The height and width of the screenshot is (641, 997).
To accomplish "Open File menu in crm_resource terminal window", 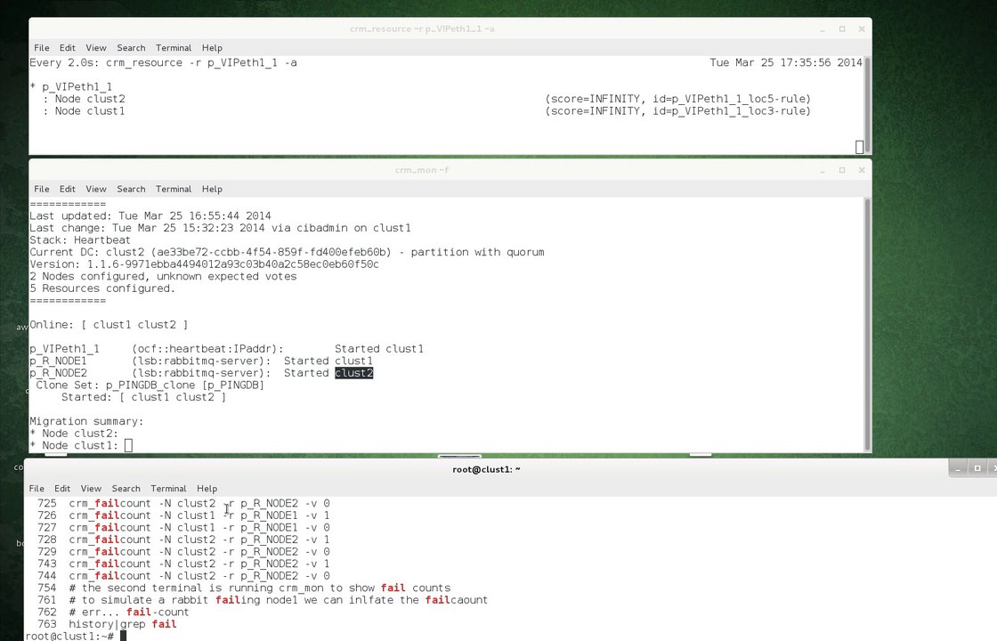I will (41, 48).
